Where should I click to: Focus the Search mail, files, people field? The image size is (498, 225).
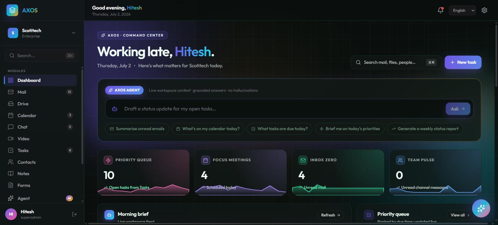[x=396, y=62]
